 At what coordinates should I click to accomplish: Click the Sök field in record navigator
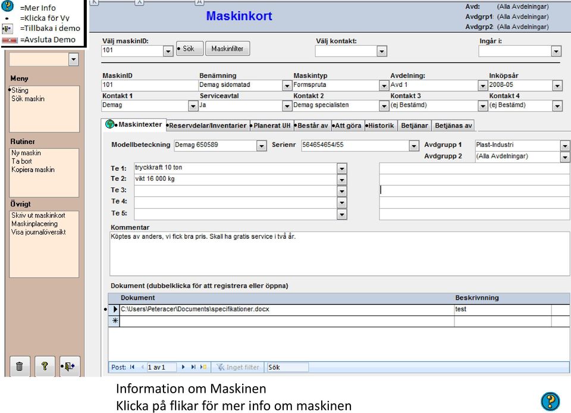tap(288, 367)
